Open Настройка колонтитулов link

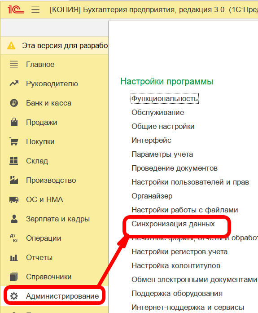(x=176, y=266)
